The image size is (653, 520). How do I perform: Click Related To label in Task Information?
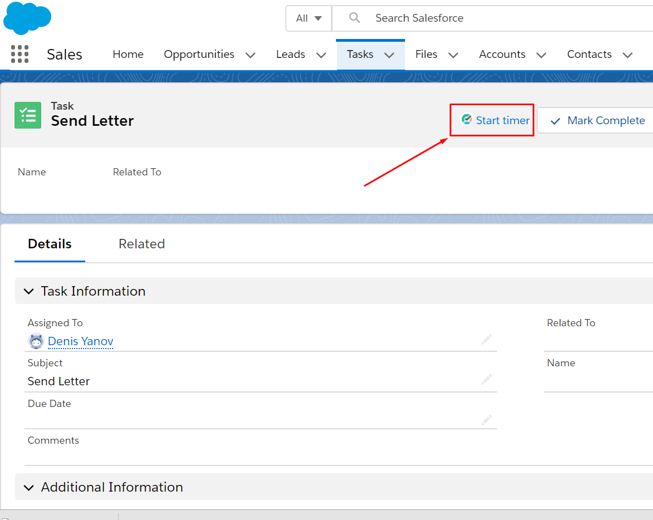pos(571,323)
